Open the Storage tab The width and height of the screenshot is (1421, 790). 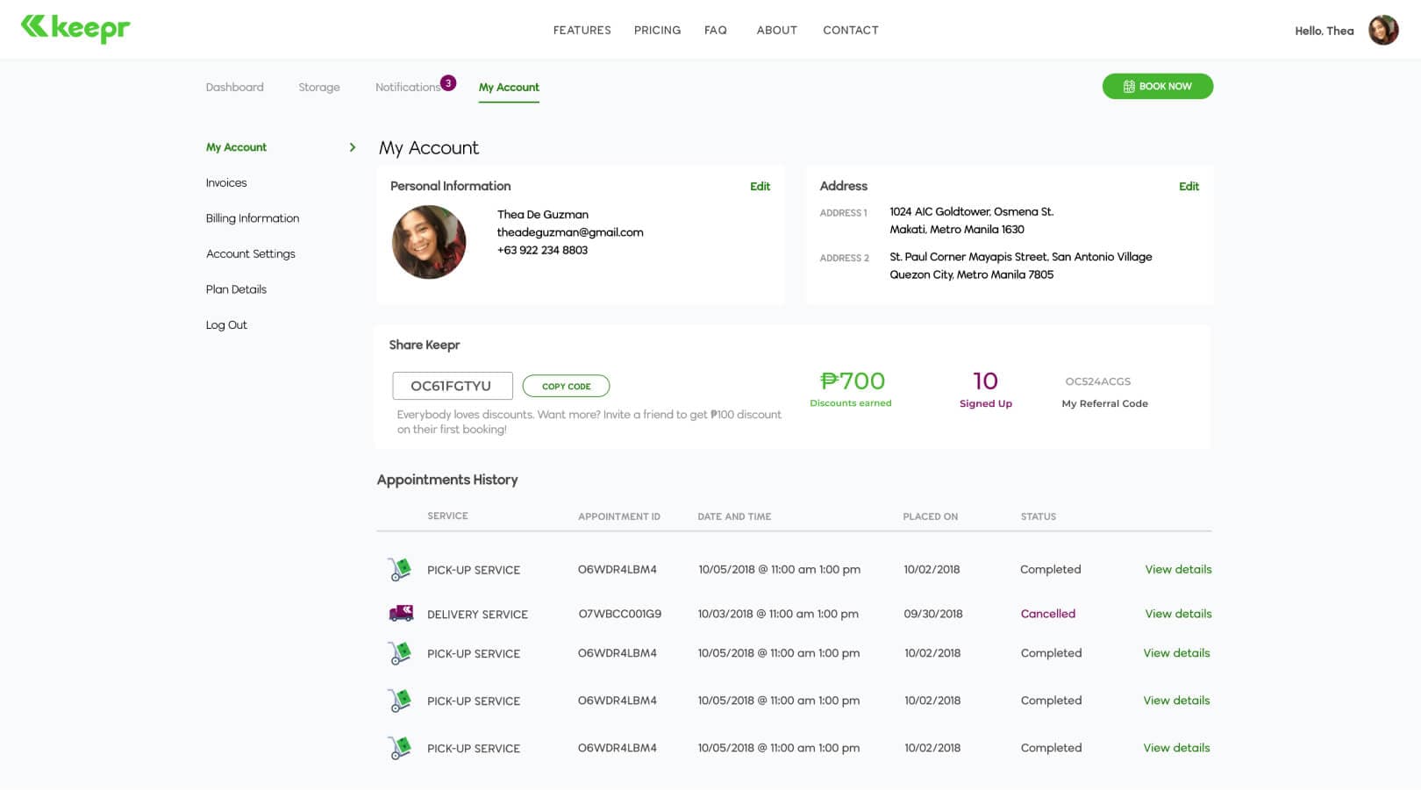point(318,88)
